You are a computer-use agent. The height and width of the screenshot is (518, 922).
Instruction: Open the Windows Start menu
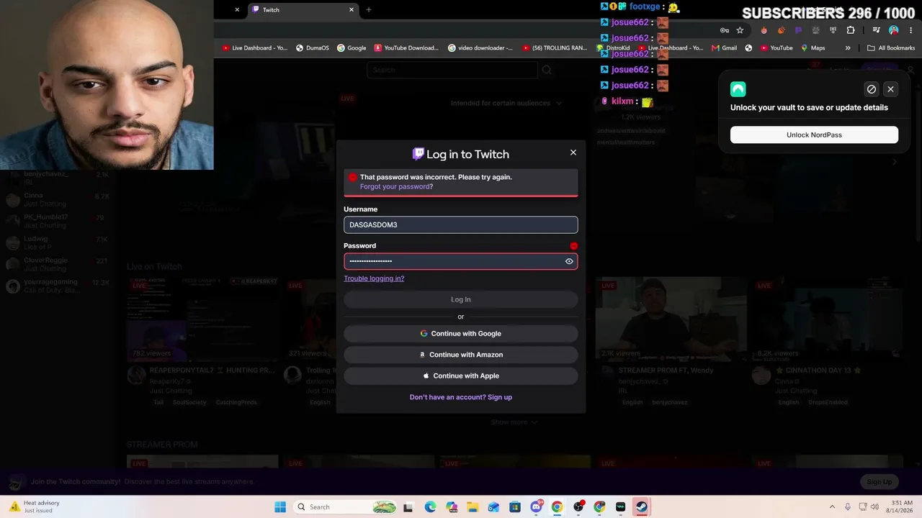point(280,507)
